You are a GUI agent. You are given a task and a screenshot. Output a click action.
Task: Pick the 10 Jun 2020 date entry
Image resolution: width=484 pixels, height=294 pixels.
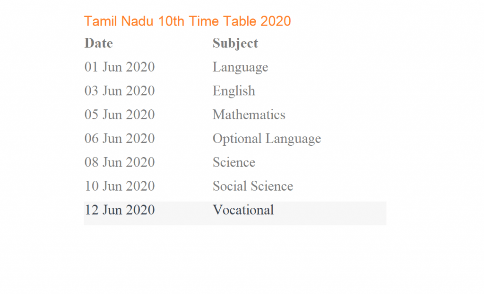coord(120,186)
